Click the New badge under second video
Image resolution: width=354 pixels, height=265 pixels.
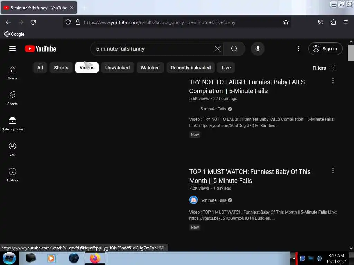[195, 227]
